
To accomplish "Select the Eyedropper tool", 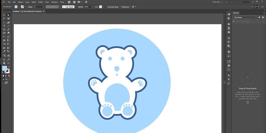I will click(x=4, y=52).
